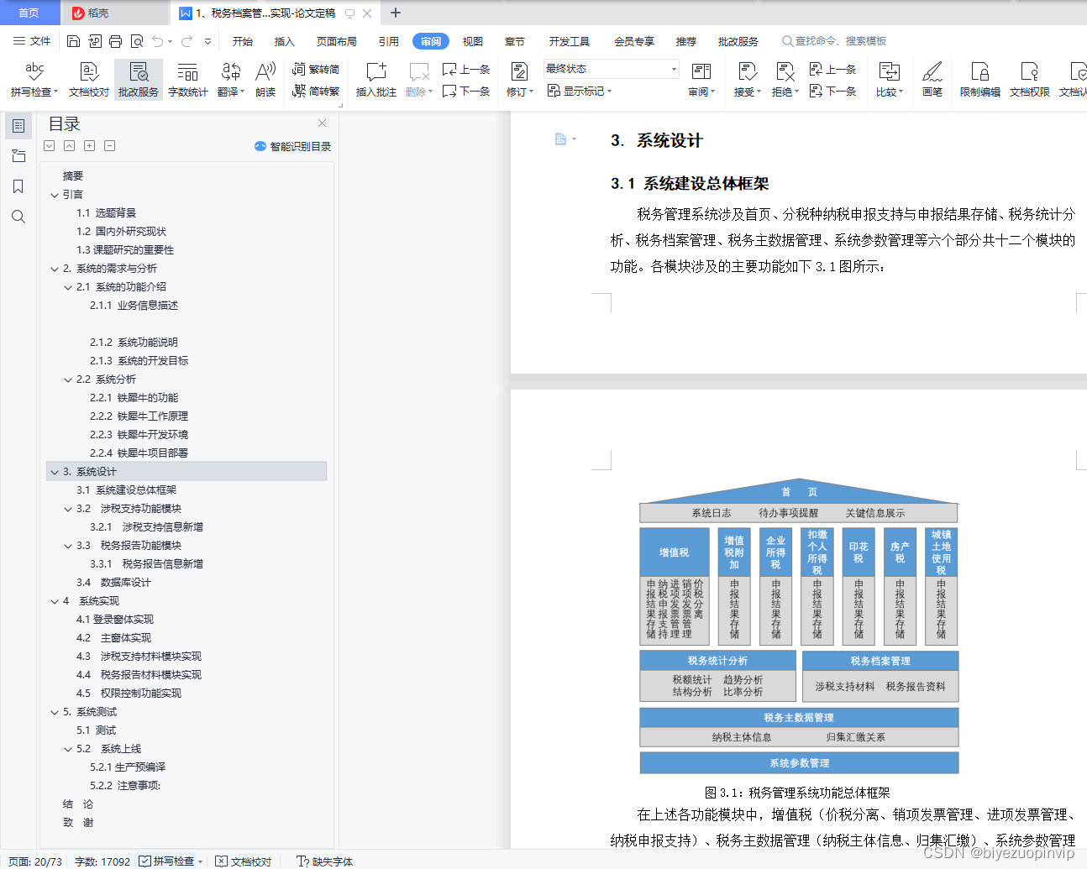Screen dimensions: 1087x869
Task: Open the chapter navigation sidebar icon
Action: click(18, 156)
